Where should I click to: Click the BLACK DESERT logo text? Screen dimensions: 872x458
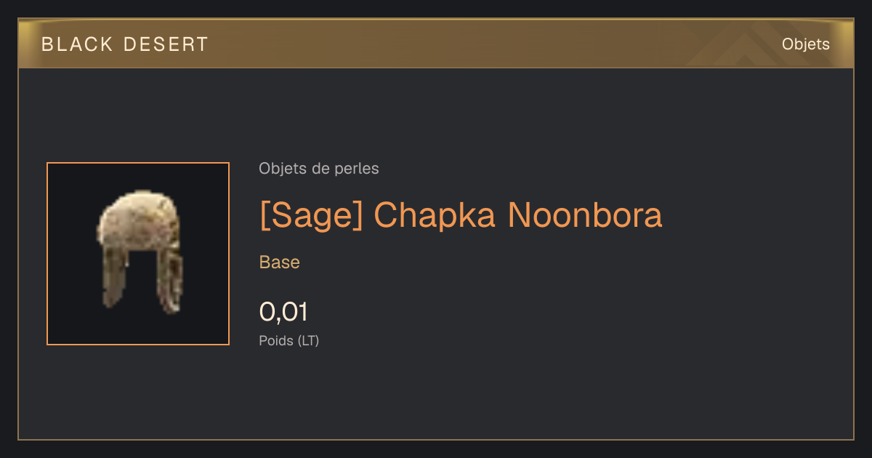click(125, 44)
